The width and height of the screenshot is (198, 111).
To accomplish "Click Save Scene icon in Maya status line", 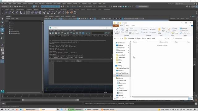I will [x=20, y=6].
